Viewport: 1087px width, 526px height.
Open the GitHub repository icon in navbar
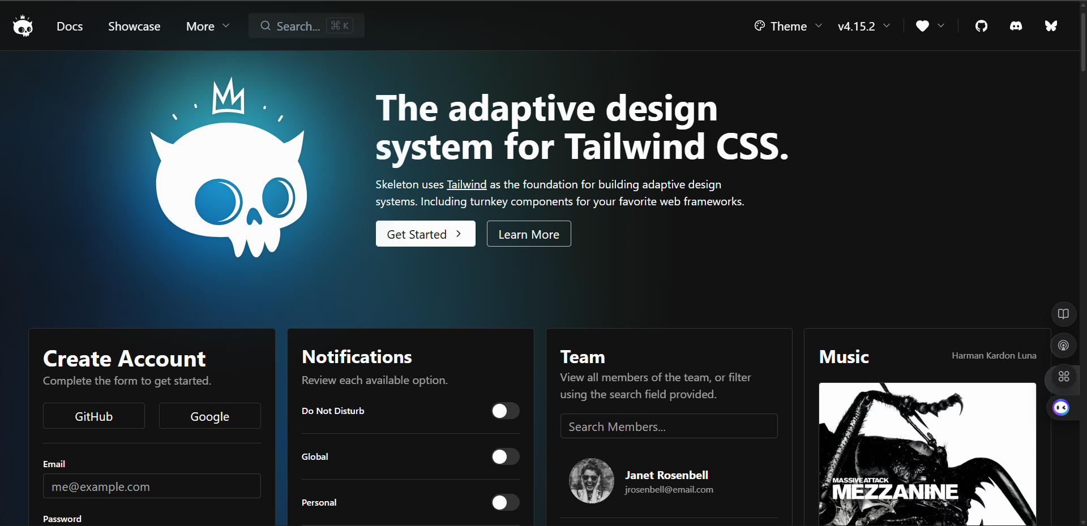pyautogui.click(x=981, y=26)
